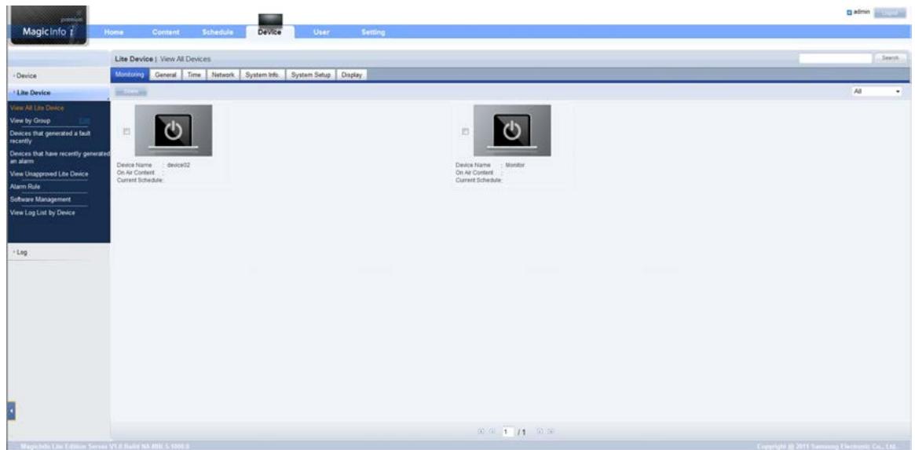Open the Schedule menu
915x450 pixels.
tap(218, 33)
